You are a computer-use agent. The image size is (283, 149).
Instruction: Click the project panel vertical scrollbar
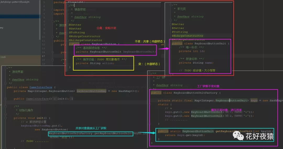click(x=40, y=20)
